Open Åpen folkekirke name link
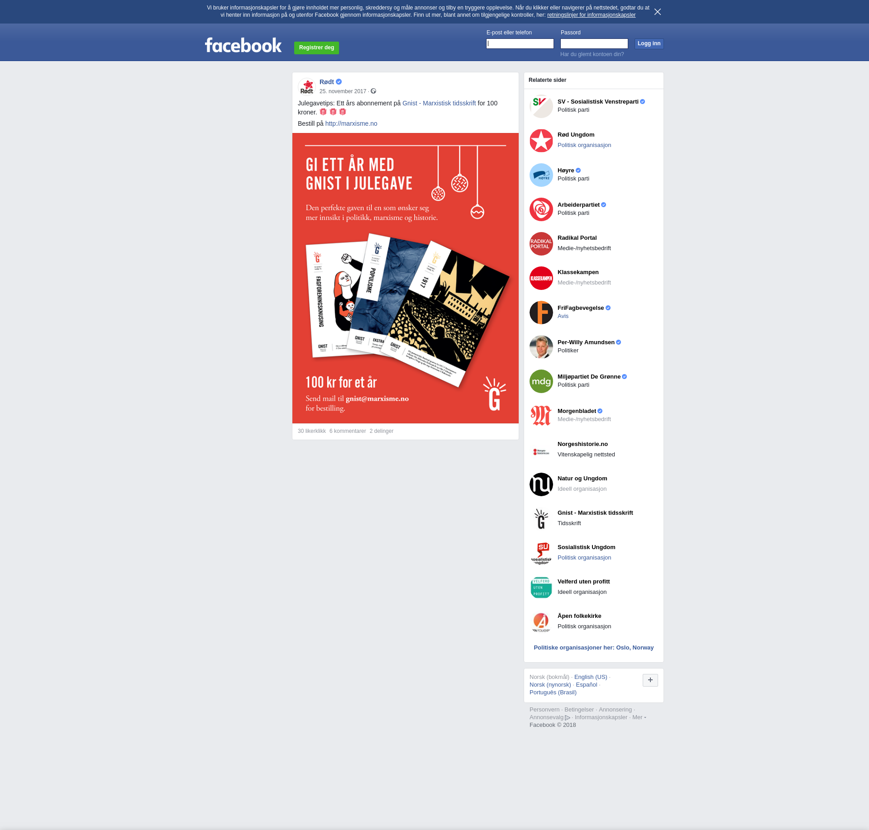Image resolution: width=869 pixels, height=830 pixels. coord(579,616)
